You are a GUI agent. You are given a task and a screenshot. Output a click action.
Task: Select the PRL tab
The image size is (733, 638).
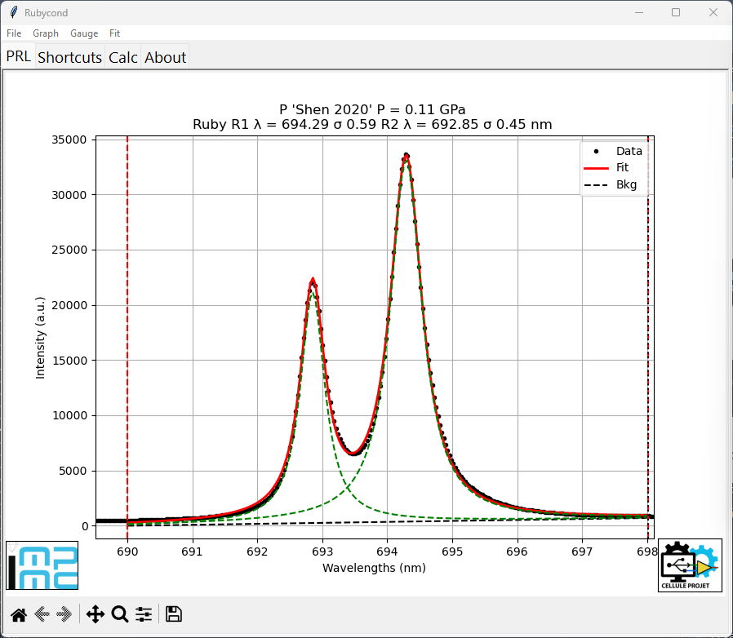pos(18,56)
